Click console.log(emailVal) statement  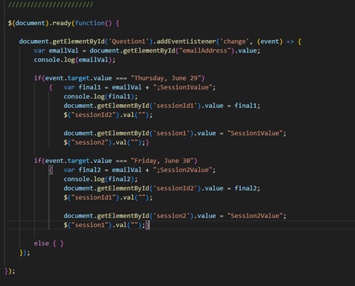[75, 60]
